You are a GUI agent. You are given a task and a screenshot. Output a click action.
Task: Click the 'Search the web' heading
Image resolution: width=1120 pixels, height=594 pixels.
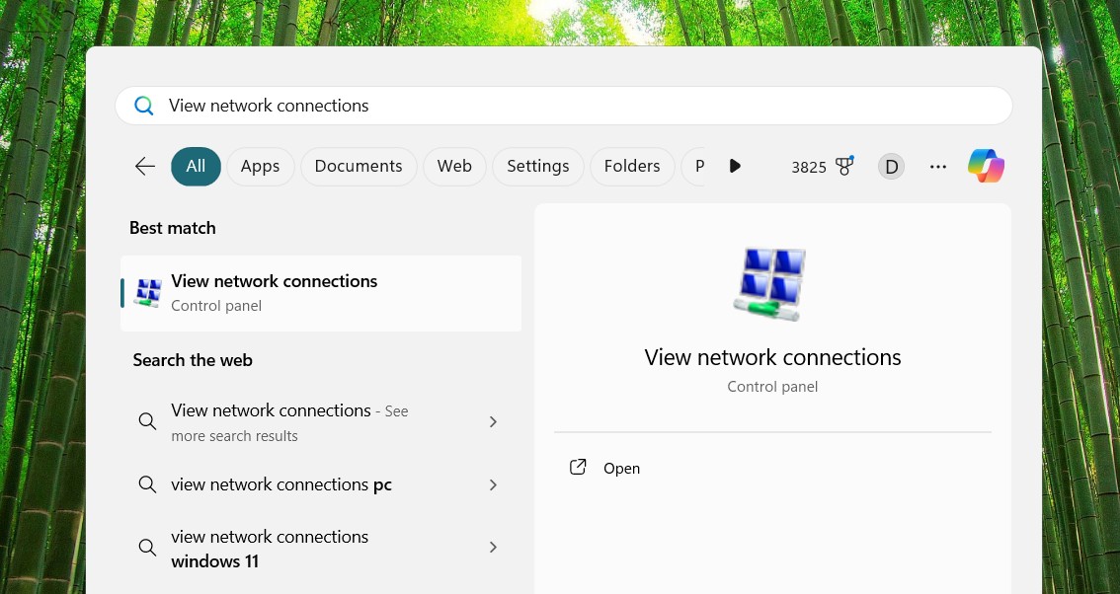(193, 360)
